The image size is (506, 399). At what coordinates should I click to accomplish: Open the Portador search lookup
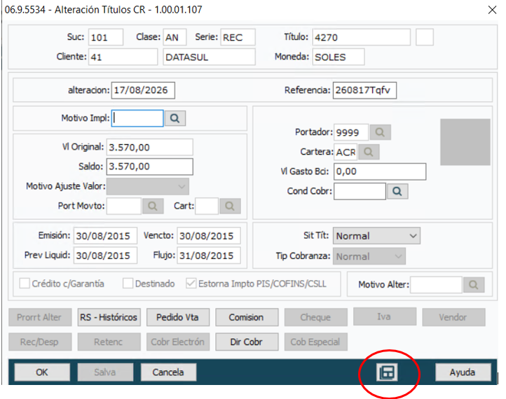380,132
